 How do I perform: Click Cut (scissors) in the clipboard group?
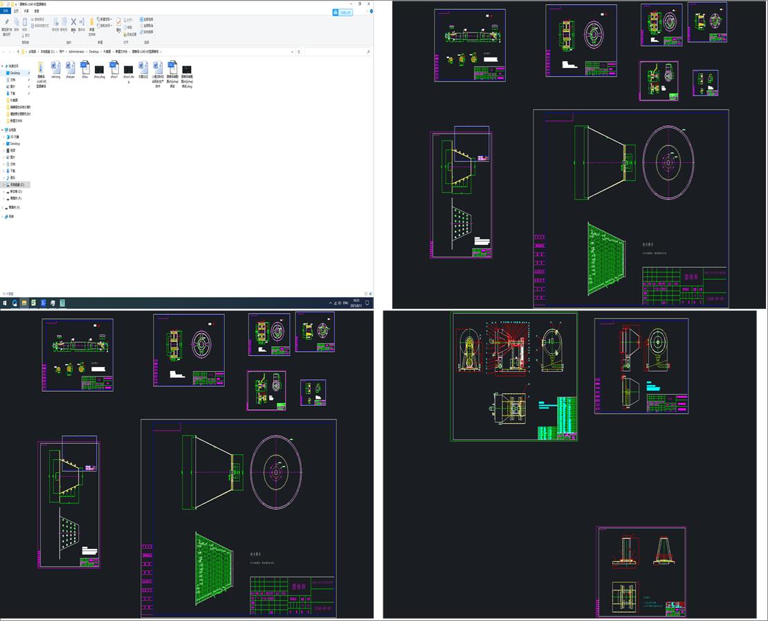tap(26, 35)
